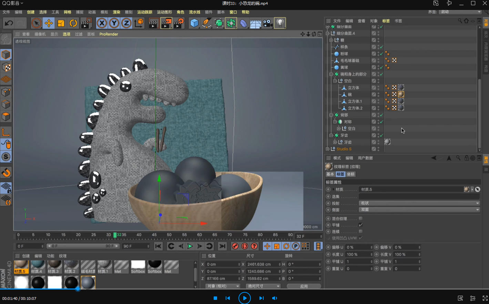Click the Light object icon

click(x=280, y=23)
